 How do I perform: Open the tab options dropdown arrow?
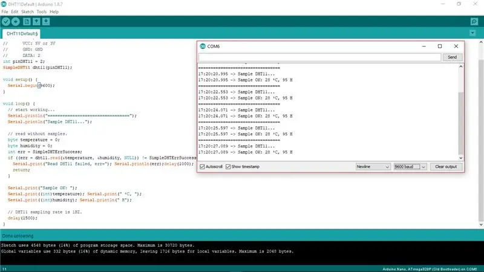tap(473, 33)
